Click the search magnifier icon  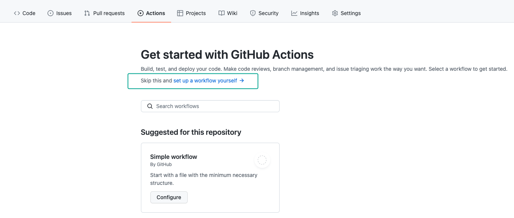pyautogui.click(x=150, y=106)
